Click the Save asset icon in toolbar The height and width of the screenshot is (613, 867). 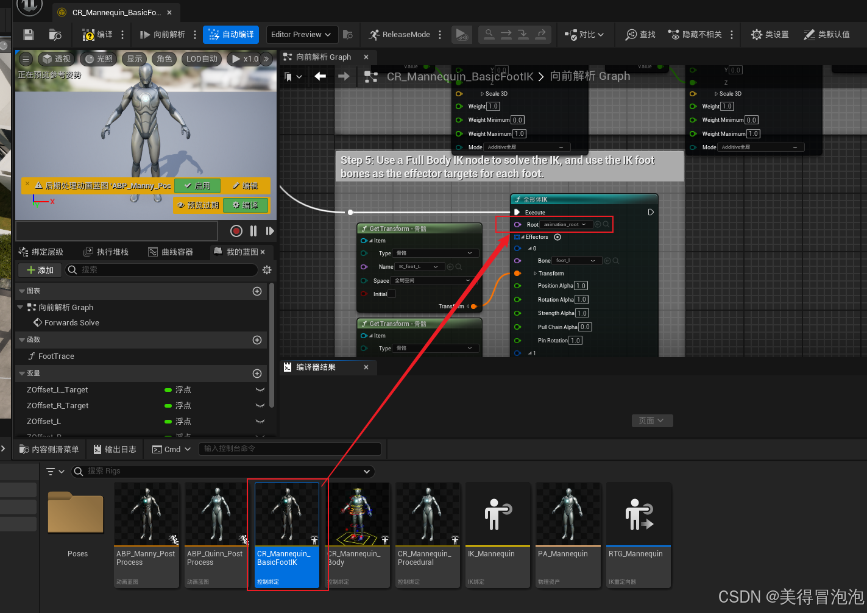tap(28, 35)
